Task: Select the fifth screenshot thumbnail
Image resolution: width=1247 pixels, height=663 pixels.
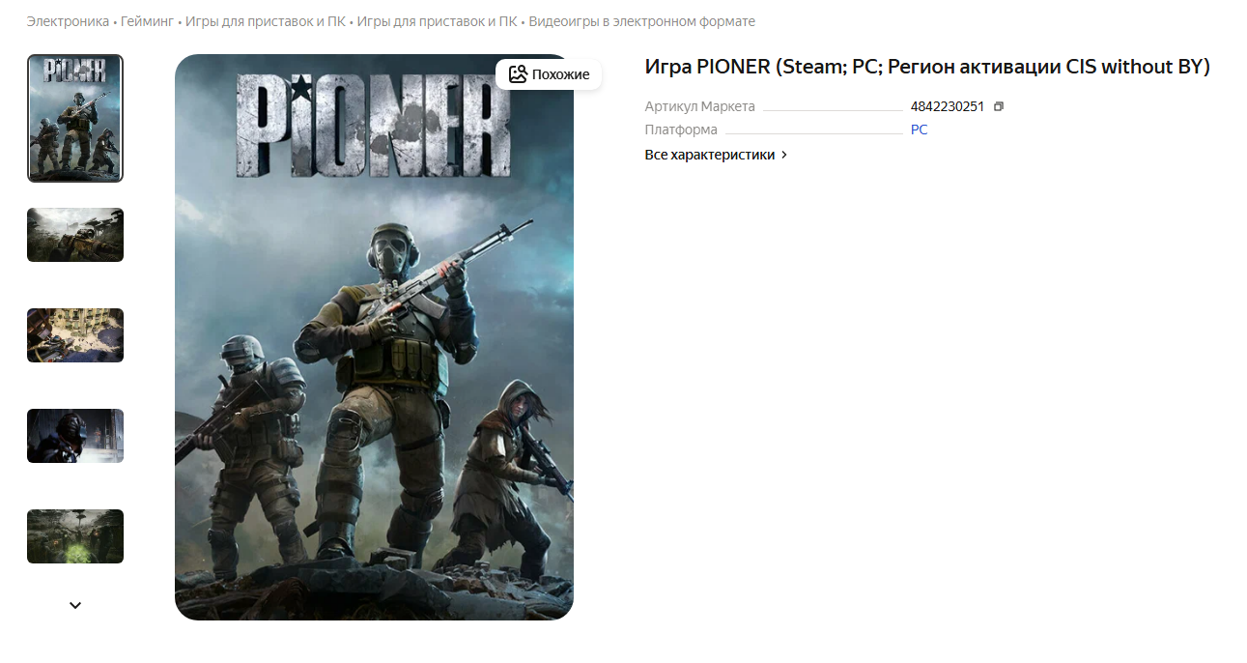Action: pos(75,536)
